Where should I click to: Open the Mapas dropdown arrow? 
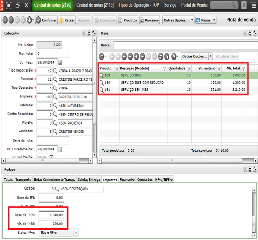(x=214, y=20)
